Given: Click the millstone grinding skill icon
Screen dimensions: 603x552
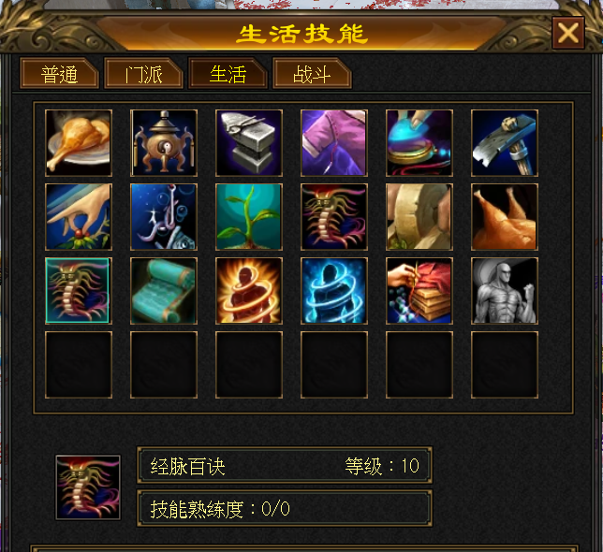Looking at the screenshot, I should [x=419, y=217].
